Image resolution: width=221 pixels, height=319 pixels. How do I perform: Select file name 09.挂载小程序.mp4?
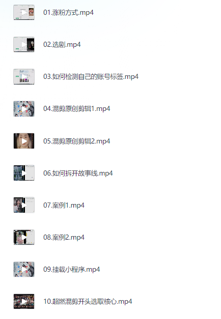point(71,270)
